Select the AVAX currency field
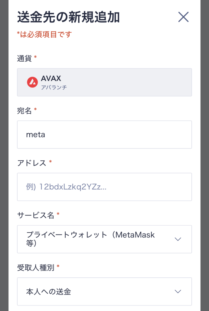 click(x=104, y=82)
